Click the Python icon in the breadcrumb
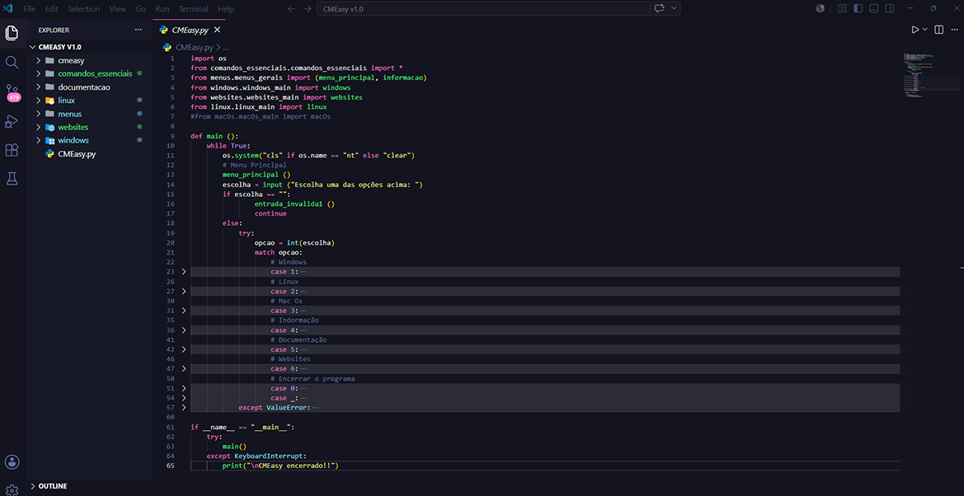 click(167, 47)
